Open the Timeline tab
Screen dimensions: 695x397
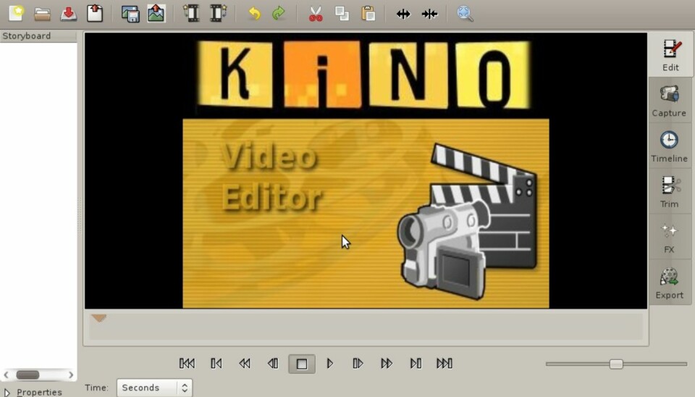669,146
